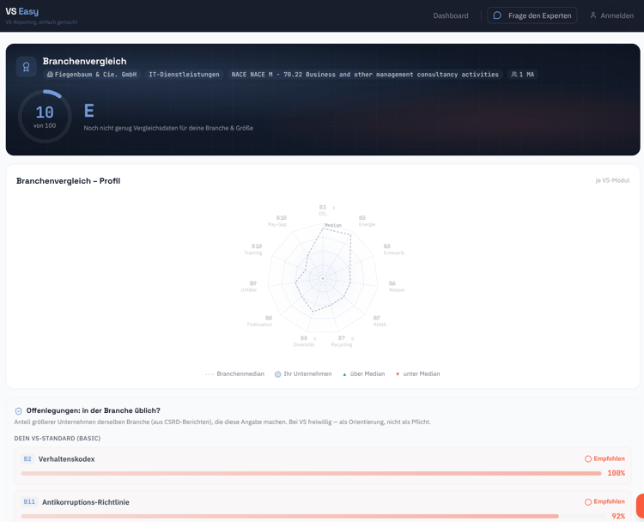Click the Anmelden login link
Screen dimensions: 644x522
pos(612,15)
